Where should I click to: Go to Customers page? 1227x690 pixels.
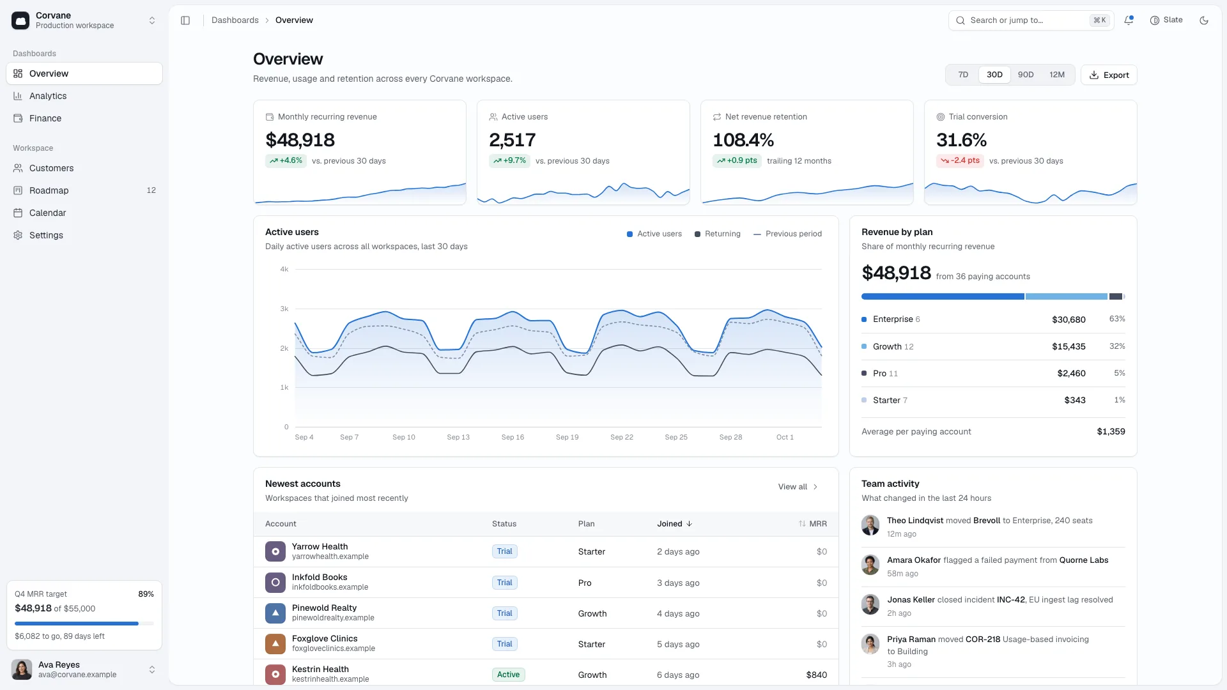(x=84, y=168)
